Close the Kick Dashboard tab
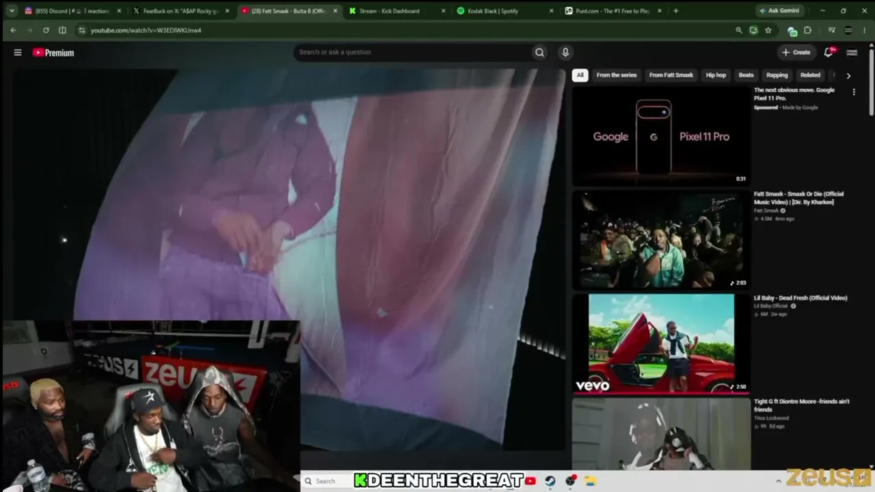 coord(443,11)
